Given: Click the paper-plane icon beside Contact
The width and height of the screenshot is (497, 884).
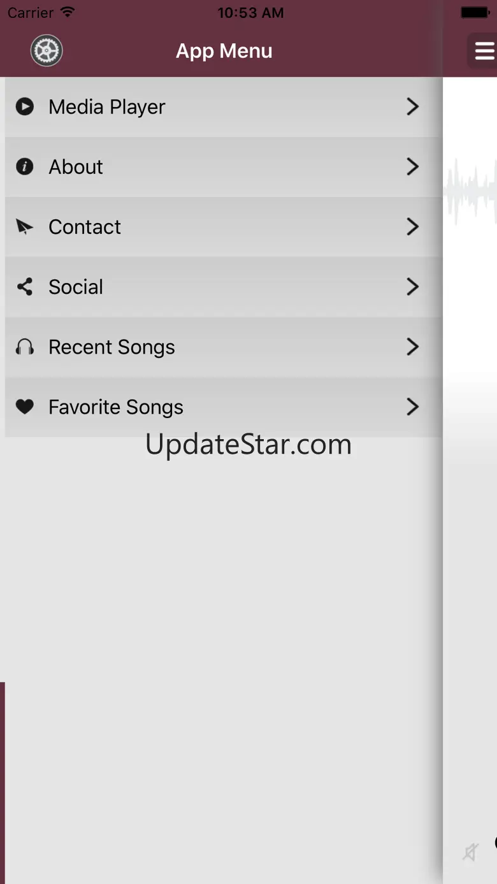Looking at the screenshot, I should 25,227.
